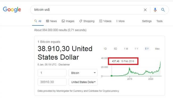This screenshot has width=173, height=98.
Task: Clear search with the X icon
Action: [145, 10]
